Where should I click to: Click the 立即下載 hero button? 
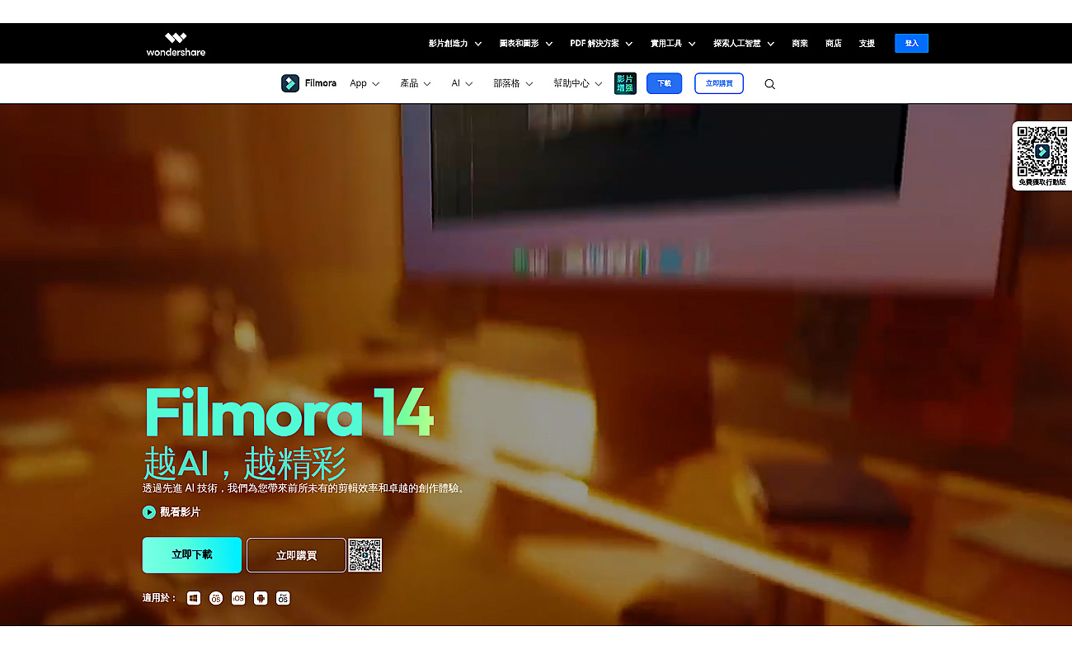(x=192, y=555)
